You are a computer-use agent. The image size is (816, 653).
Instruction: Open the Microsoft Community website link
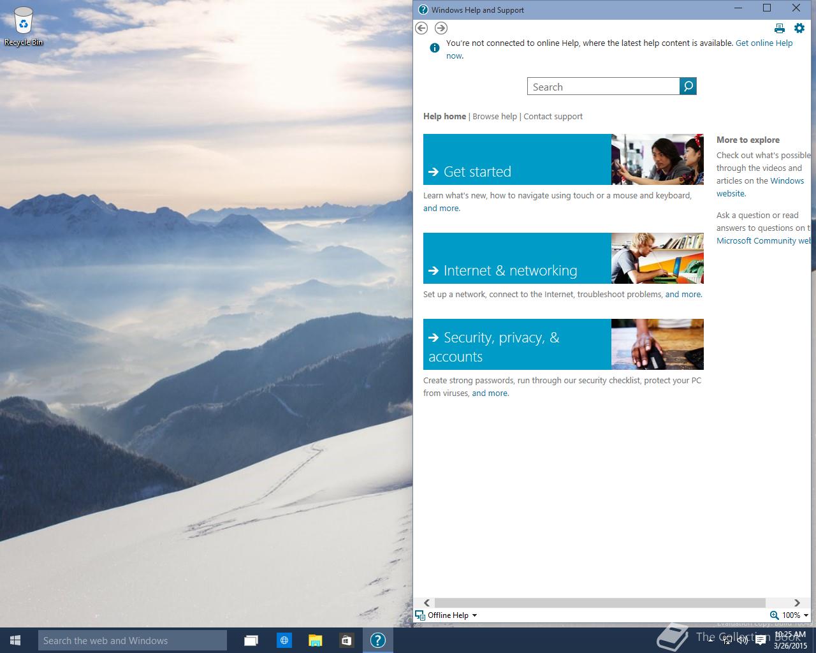(x=764, y=240)
